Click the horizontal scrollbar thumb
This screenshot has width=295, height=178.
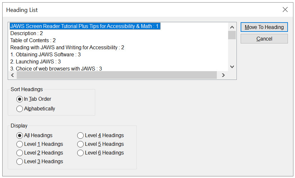(117, 75)
